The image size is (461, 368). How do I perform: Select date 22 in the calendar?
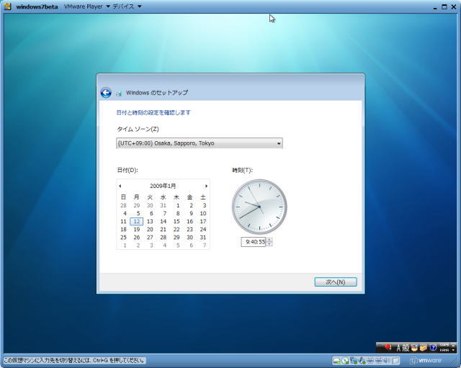click(x=176, y=229)
